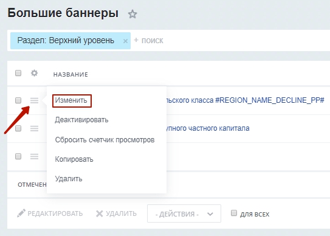330x236 pixels.
Task: Check the REGION_NAME_DECLINE_PP row checkbox
Action: [x=18, y=100]
